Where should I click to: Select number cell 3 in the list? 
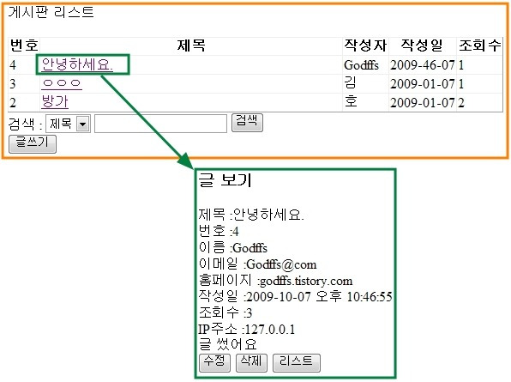(x=13, y=84)
